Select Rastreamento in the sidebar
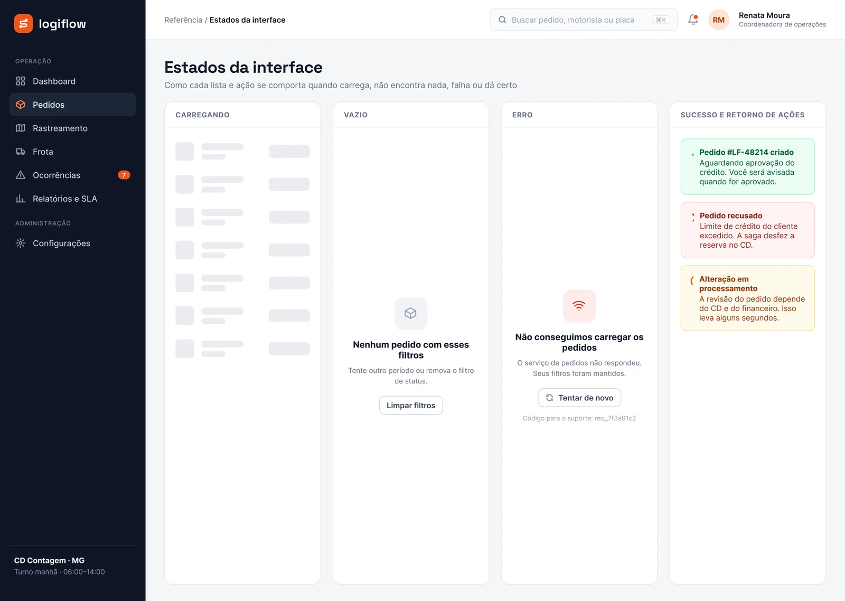 73,128
